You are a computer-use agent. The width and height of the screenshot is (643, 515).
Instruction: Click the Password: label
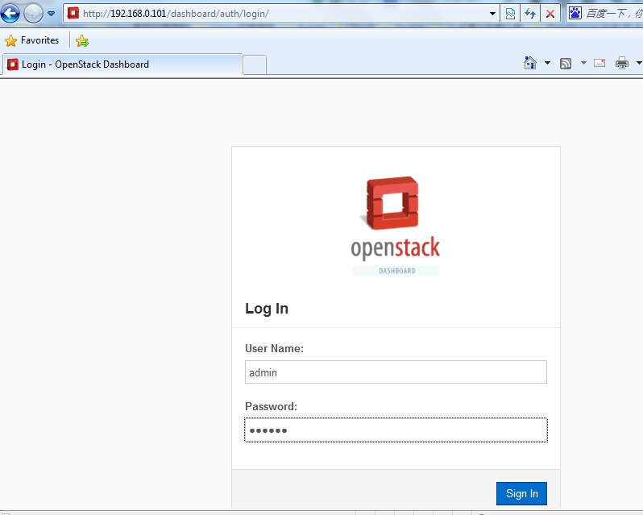tap(271, 406)
